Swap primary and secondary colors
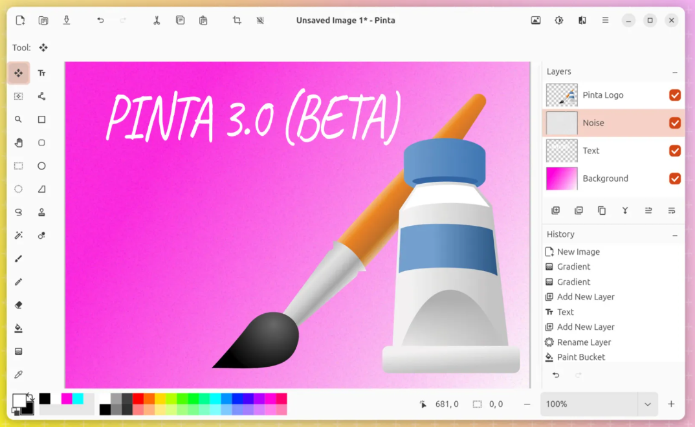Screen dimensions: 695x427 tap(30, 395)
